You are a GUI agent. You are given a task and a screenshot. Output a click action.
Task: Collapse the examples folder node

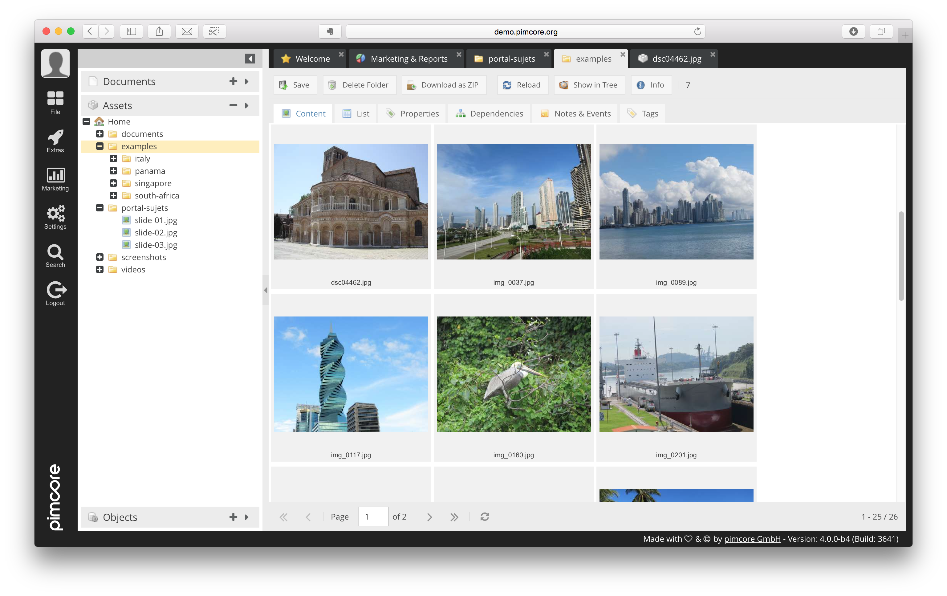coord(100,146)
